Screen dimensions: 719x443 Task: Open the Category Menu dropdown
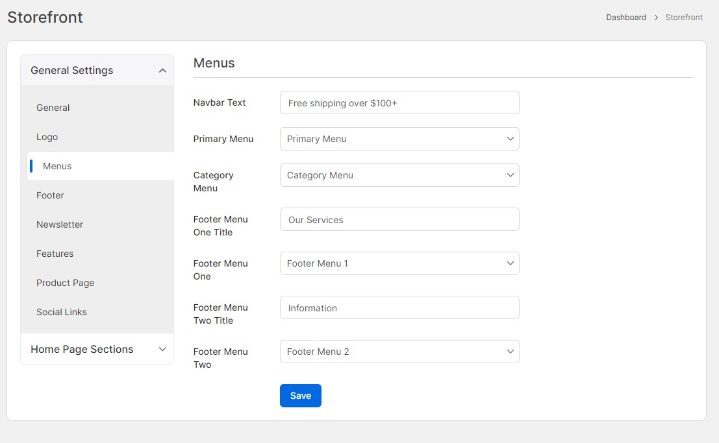tap(399, 175)
